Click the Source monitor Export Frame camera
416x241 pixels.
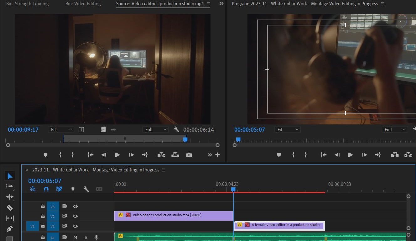(x=189, y=155)
